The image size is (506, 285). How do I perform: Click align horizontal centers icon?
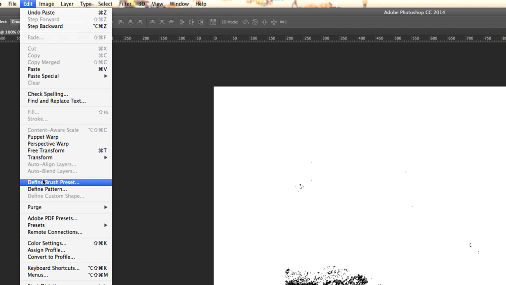pyautogui.click(x=131, y=22)
